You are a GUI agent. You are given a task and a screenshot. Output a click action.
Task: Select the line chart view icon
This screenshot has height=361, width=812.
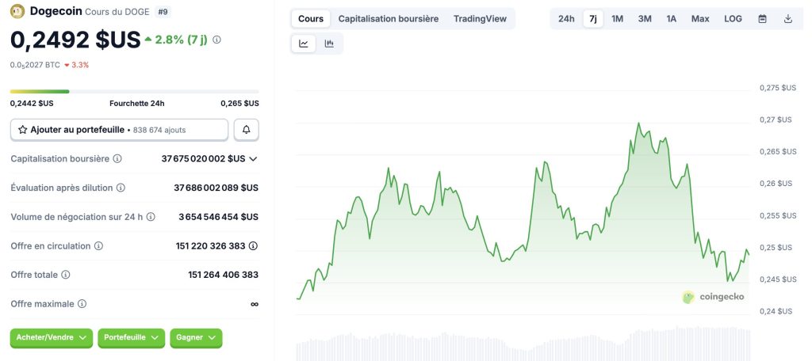(x=304, y=44)
